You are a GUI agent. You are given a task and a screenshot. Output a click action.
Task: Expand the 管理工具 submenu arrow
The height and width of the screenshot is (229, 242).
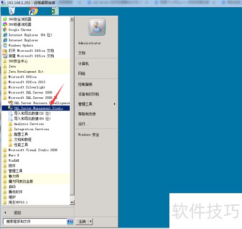115,104
